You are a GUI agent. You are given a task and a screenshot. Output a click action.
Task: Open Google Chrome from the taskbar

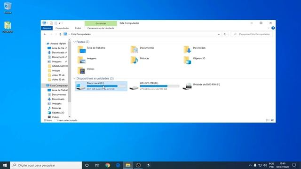point(108,165)
